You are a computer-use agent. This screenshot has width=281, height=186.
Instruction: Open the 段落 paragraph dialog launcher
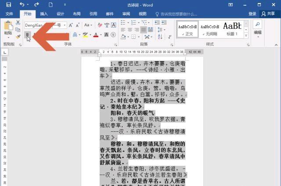(x=172, y=45)
